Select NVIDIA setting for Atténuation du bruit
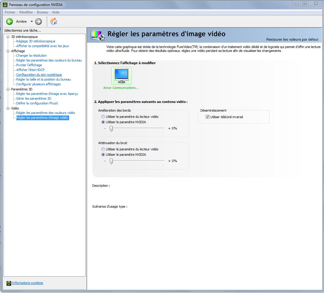324x293 pixels. pos(103,155)
